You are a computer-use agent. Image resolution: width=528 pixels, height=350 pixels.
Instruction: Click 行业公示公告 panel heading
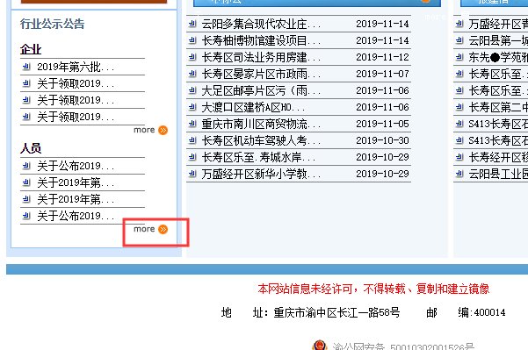52,24
